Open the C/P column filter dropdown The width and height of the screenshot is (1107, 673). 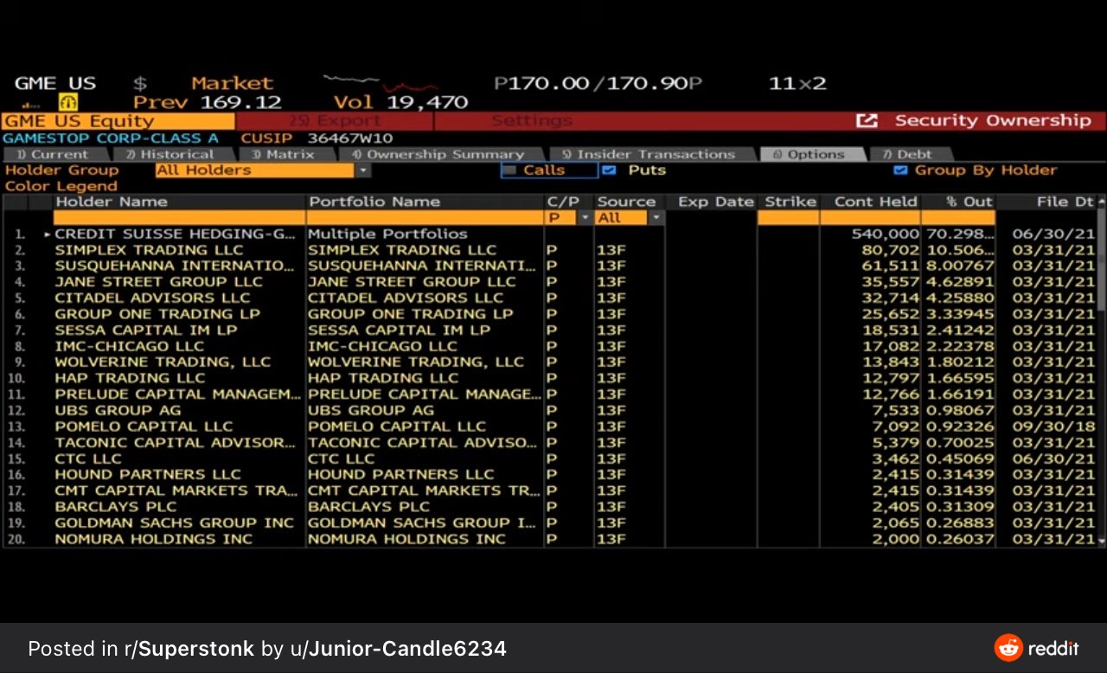585,218
